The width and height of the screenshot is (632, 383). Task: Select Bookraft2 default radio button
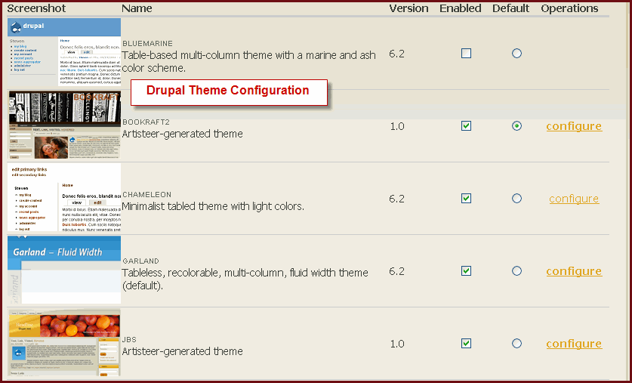click(x=516, y=126)
